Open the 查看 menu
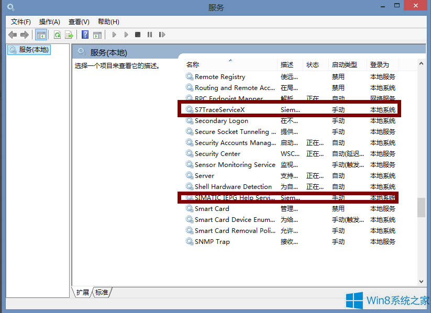Viewport: 431px width, 313px height. click(78, 21)
